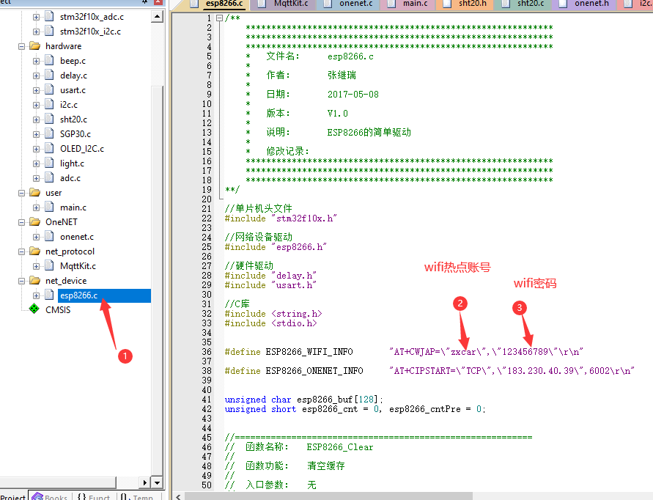The image size is (653, 500).
Task: Select the CMSIS tree item
Action: [58, 310]
